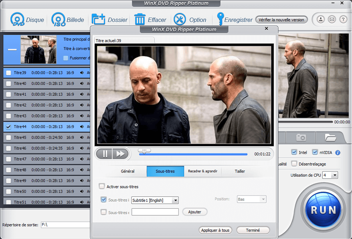Check the Titre47 checkbox
Screen dimensions: 352x239
[x=8, y=159]
